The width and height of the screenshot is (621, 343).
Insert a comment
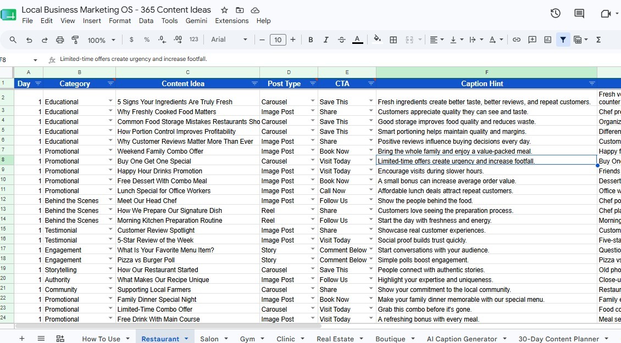[533, 40]
